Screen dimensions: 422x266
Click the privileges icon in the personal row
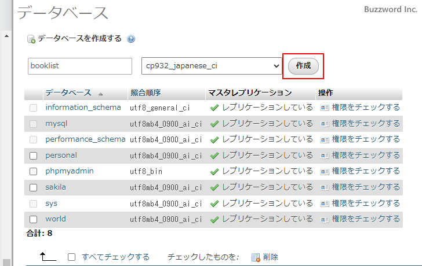pos(325,156)
